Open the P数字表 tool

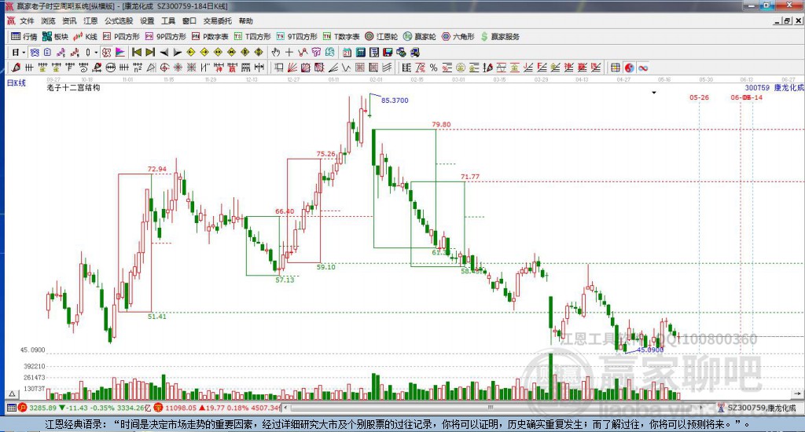click(210, 36)
